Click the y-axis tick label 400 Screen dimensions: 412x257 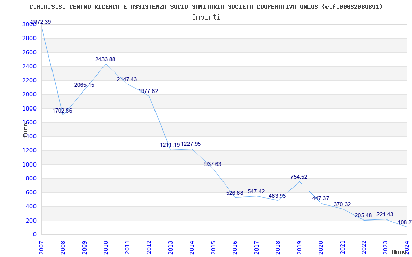click(31, 207)
